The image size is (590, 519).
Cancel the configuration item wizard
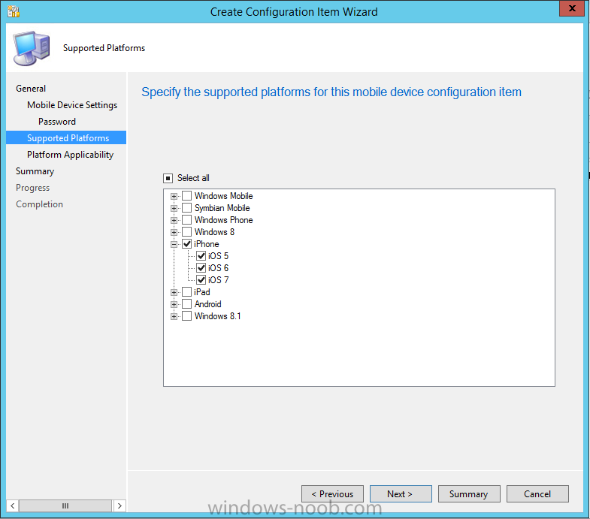[537, 493]
